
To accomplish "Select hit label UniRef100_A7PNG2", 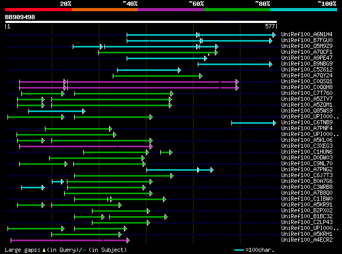I will pos(307,170).
